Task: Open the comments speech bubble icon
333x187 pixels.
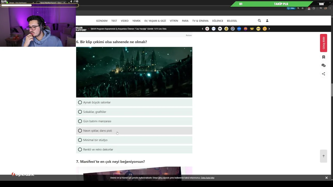Action: tap(323, 65)
